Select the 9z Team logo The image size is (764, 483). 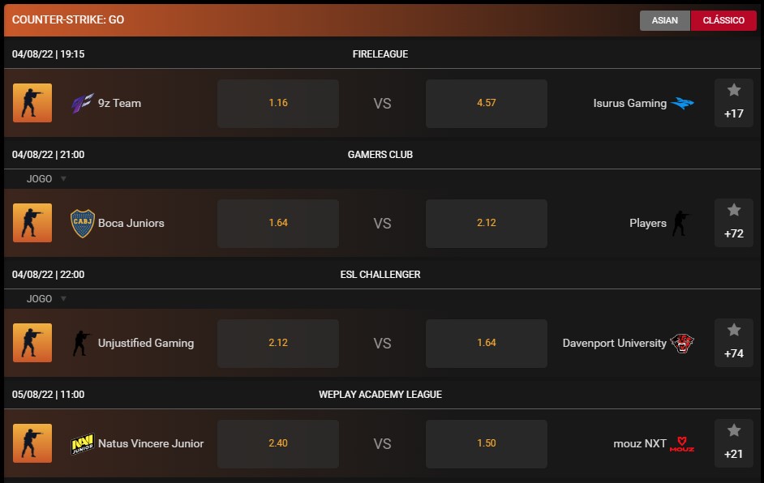pyautogui.click(x=85, y=103)
